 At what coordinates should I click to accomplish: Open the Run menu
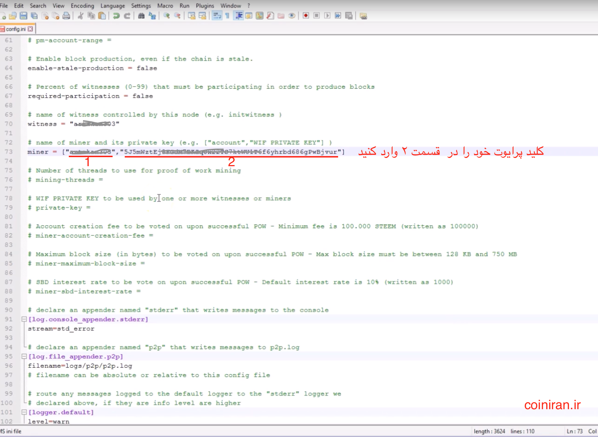pyautogui.click(x=185, y=6)
